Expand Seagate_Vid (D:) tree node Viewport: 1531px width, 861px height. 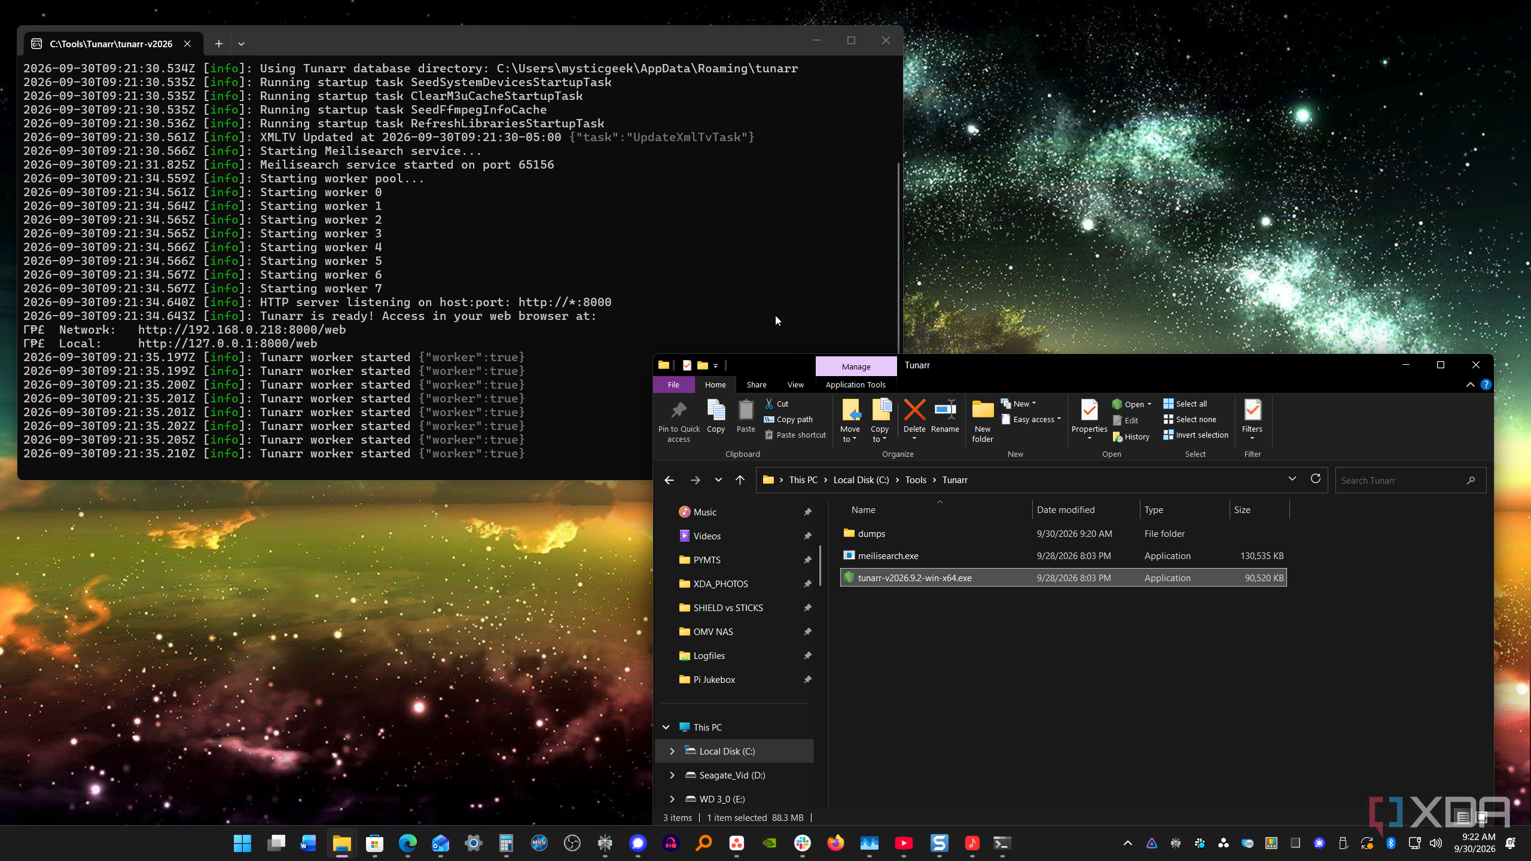tap(672, 775)
